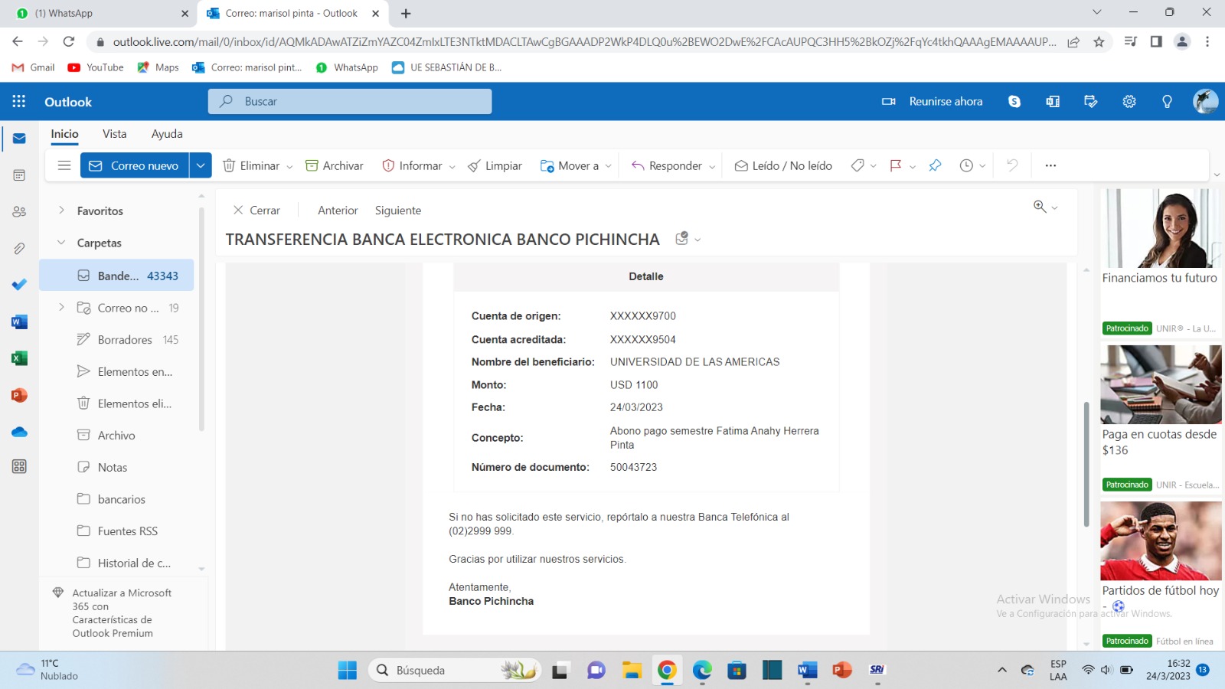Close the email with Cerrar button

(x=256, y=211)
